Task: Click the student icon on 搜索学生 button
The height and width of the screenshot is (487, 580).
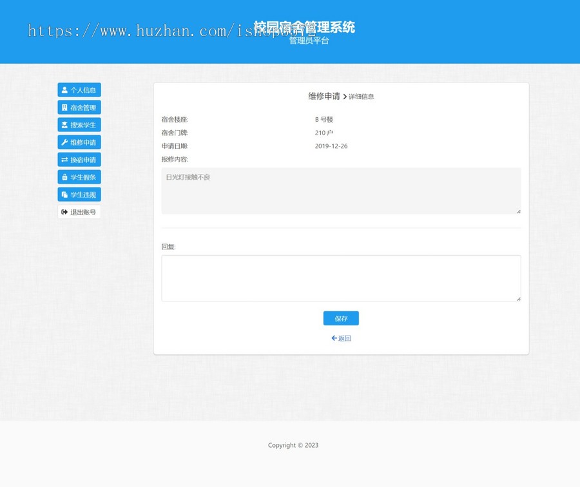Action: pyautogui.click(x=64, y=124)
